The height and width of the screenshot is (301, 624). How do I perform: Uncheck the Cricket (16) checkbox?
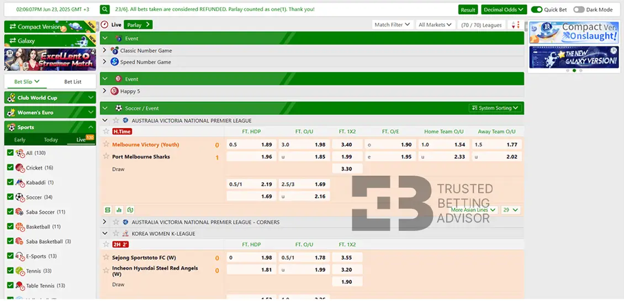coord(10,167)
